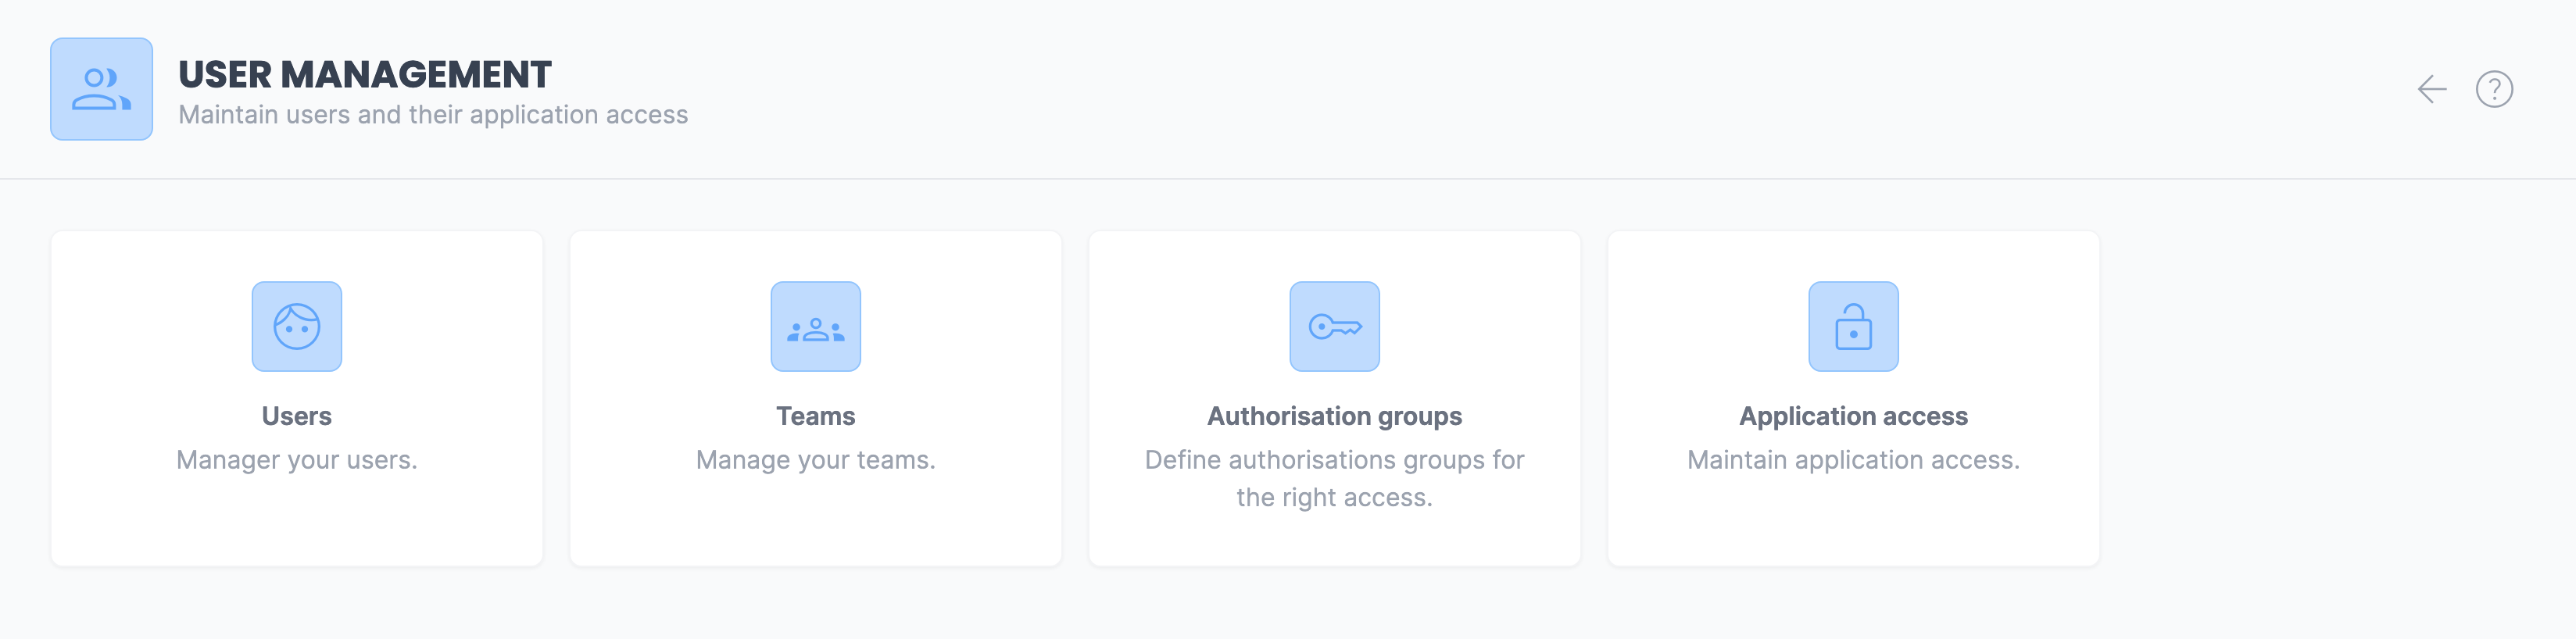Screen dimensions: 2576x639
Task: Click the USER MANAGEMENT page title
Action: [x=365, y=75]
